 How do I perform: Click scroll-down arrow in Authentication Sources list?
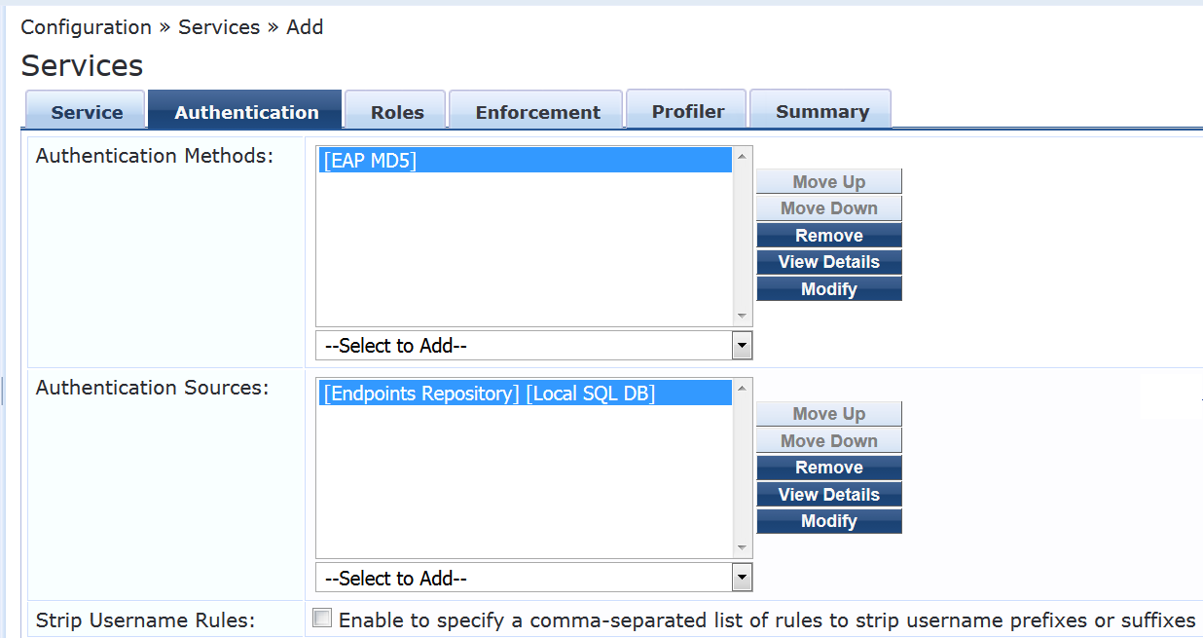pos(743,548)
